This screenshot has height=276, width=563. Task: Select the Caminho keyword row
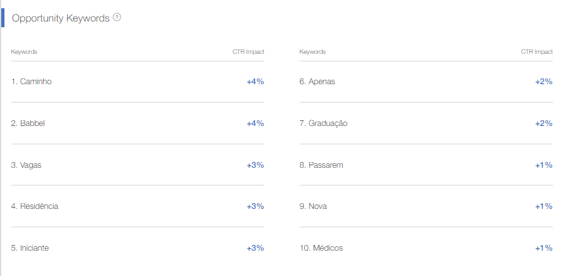pos(137,82)
